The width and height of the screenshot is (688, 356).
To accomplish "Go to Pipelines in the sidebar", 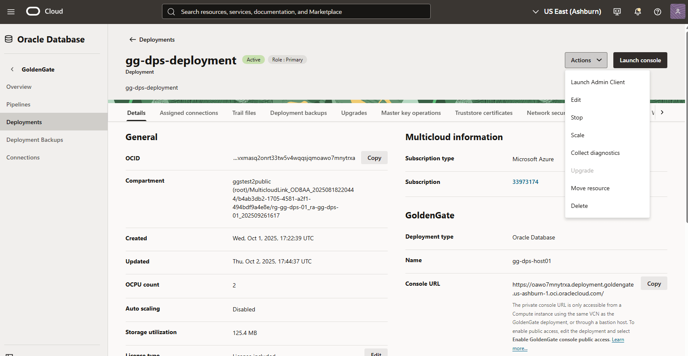I will pyautogui.click(x=19, y=105).
